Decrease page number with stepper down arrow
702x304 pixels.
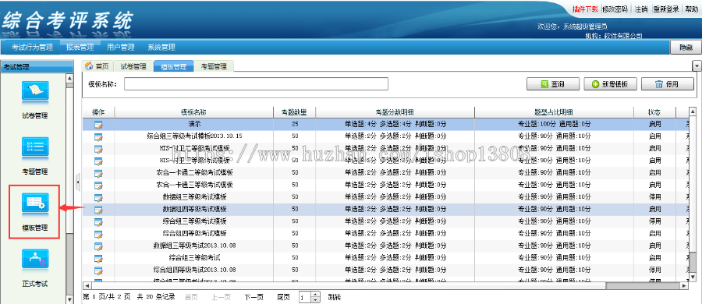pos(316,300)
